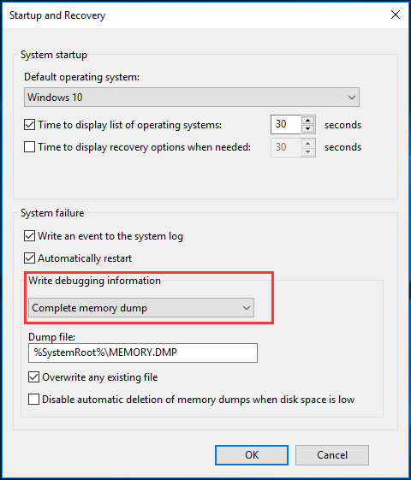Image resolution: width=411 pixels, height=480 pixels.
Task: Toggle Overwrite any existing file checkbox
Action: coord(33,377)
